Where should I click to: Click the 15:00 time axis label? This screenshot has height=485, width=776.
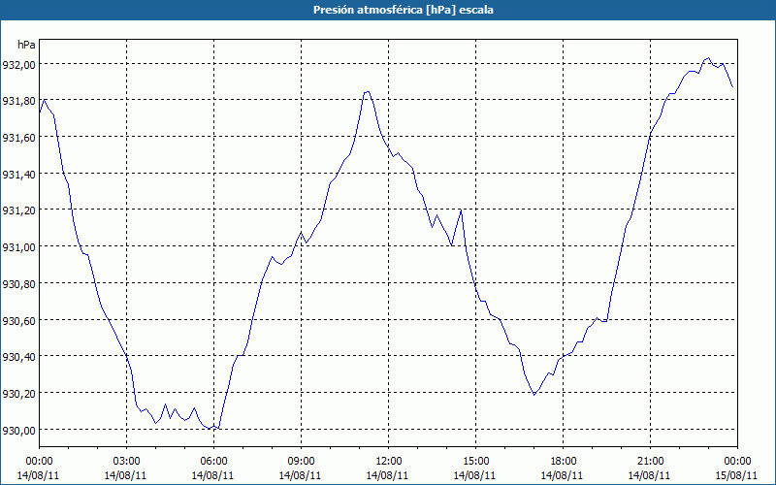pyautogui.click(x=475, y=462)
